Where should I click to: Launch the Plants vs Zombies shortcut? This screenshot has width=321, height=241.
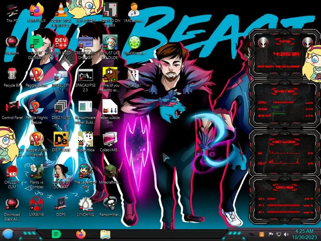36,177
